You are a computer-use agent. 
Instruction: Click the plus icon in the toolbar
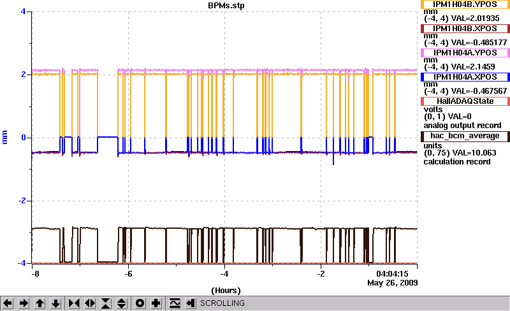(156, 303)
